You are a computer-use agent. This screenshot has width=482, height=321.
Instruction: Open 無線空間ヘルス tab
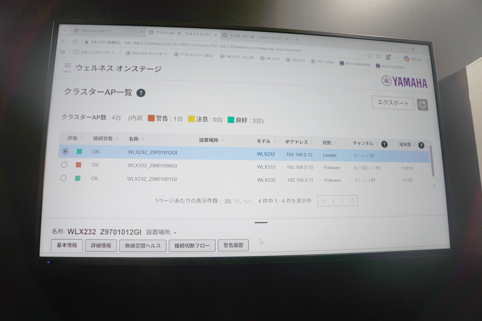(x=143, y=246)
